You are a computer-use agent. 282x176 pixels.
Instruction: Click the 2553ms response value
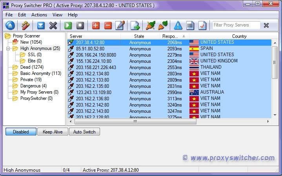click(x=175, y=68)
